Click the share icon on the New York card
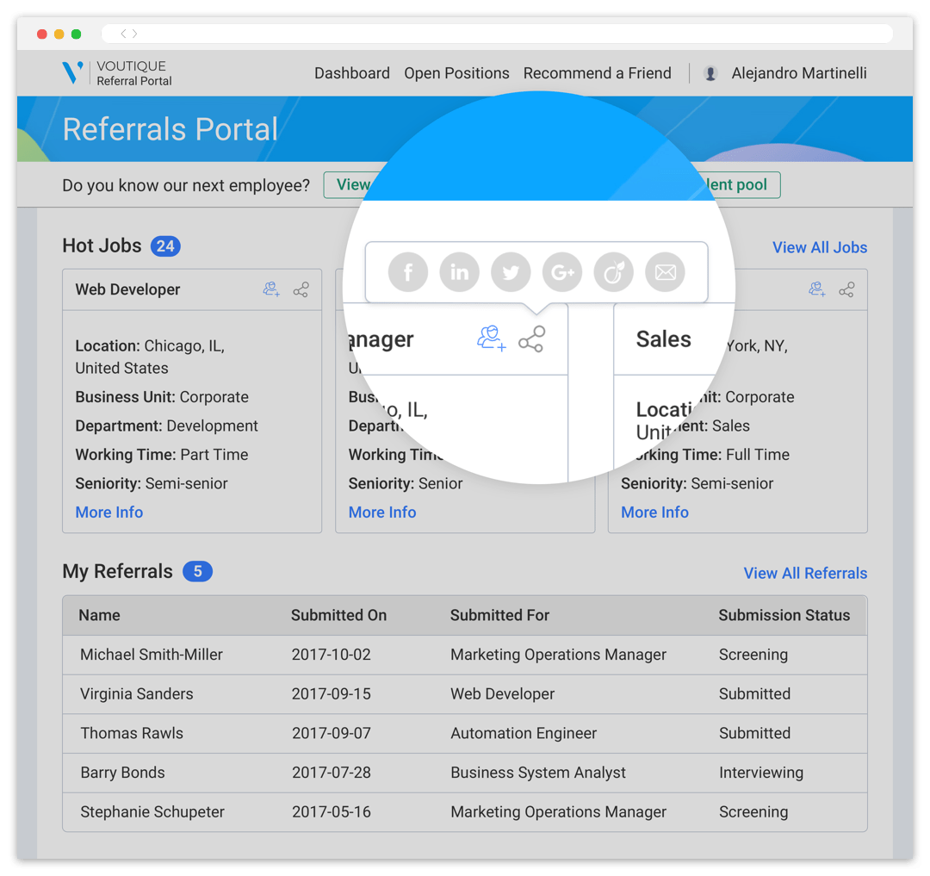Image resolution: width=930 pixels, height=876 pixels. tap(846, 289)
